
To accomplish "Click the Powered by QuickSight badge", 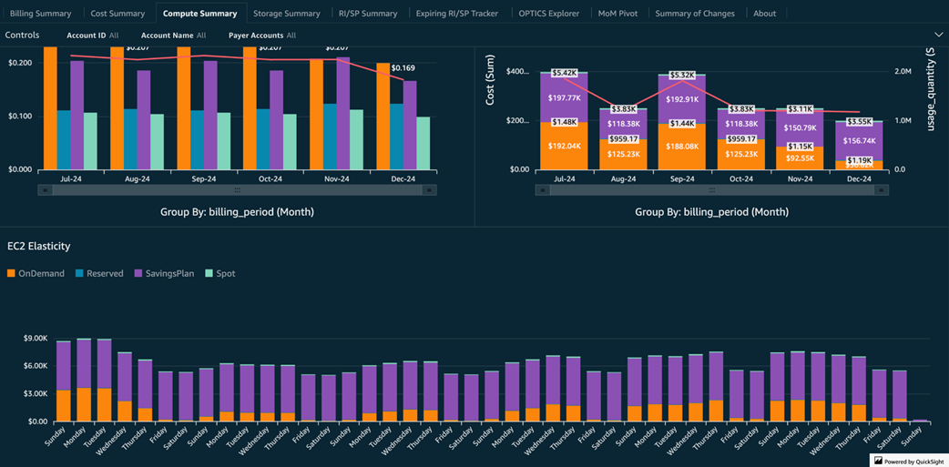I will (909, 461).
